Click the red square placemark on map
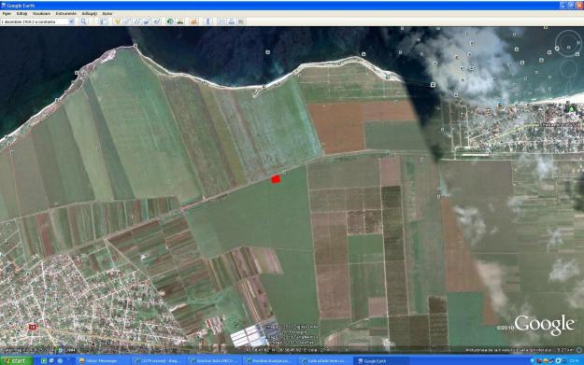 (x=276, y=179)
